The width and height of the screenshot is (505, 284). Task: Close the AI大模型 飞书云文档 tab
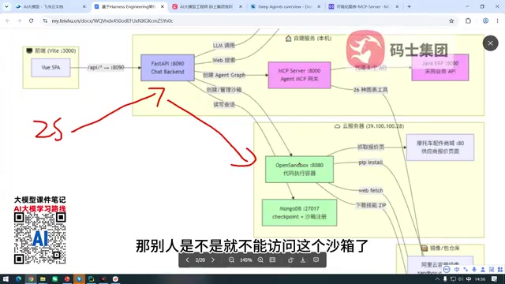[x=84, y=6]
